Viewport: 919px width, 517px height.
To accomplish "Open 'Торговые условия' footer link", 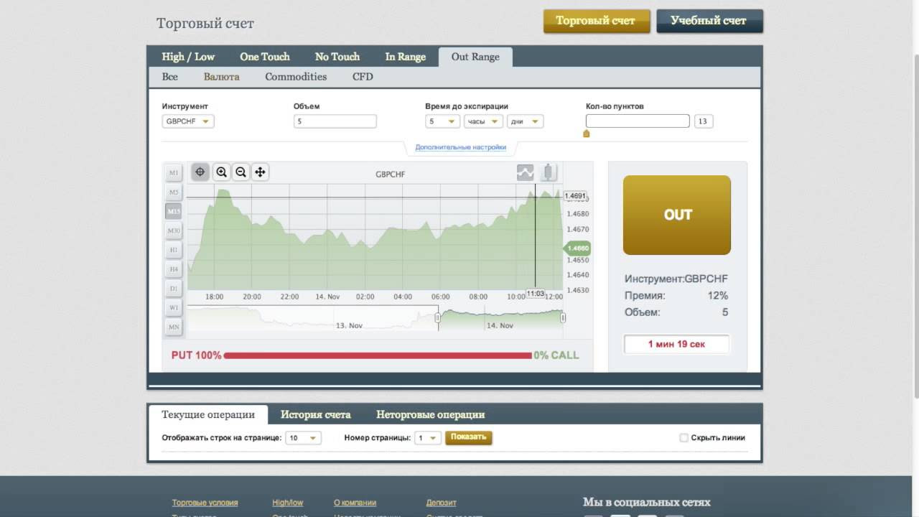I will point(205,503).
